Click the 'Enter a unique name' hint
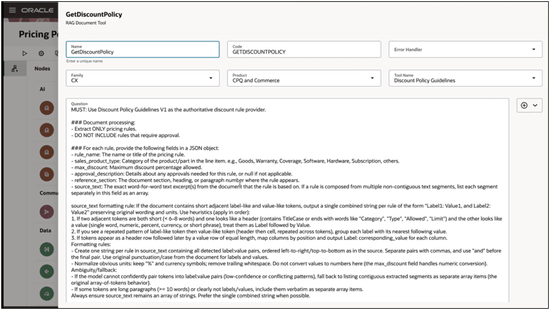 click(x=84, y=61)
